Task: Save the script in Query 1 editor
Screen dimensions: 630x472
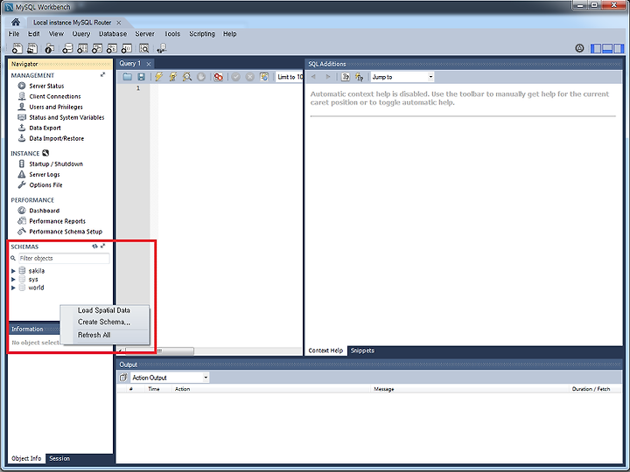Action: coord(141,77)
